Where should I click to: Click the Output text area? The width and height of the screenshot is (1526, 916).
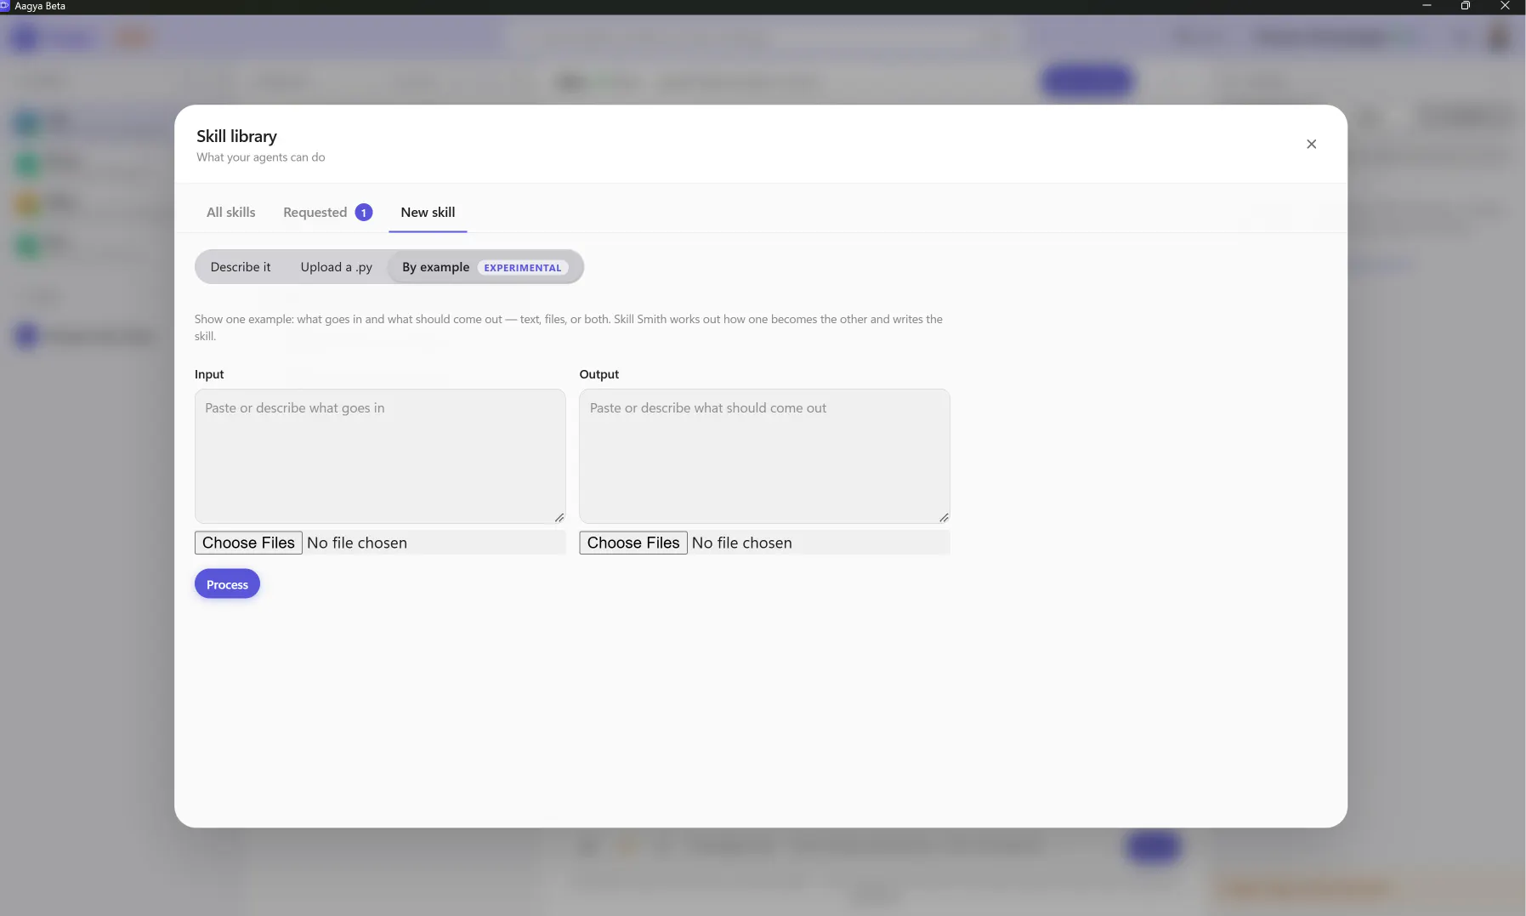click(764, 456)
